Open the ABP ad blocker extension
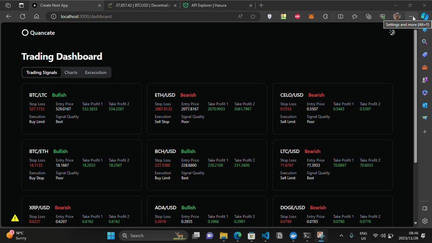This screenshot has height=243, width=432. click(297, 17)
